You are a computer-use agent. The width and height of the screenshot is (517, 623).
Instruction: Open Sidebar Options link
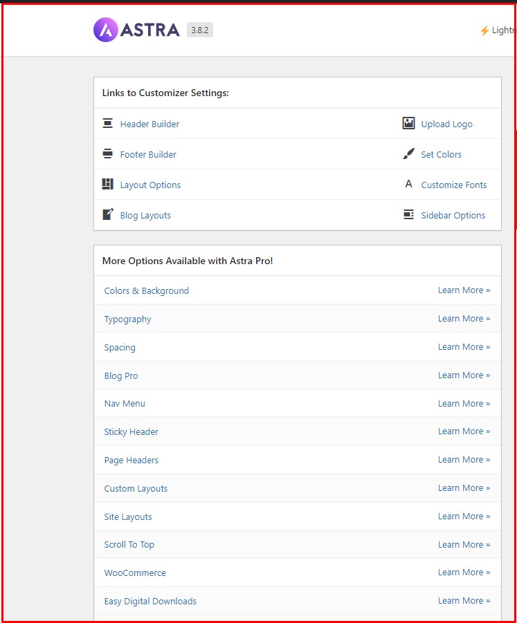point(453,215)
